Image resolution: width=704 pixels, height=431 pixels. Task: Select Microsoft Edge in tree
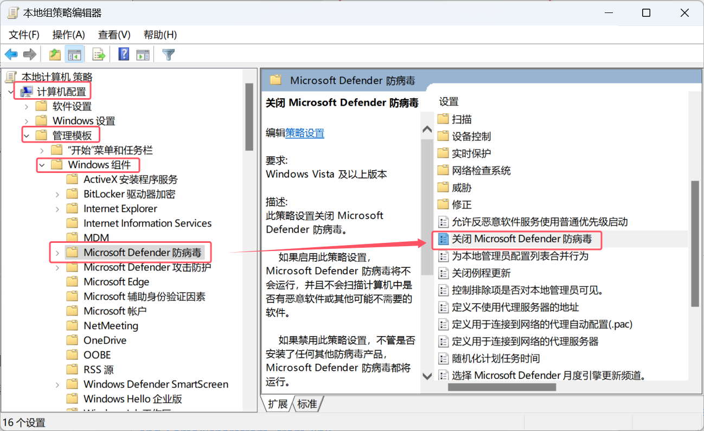116,282
